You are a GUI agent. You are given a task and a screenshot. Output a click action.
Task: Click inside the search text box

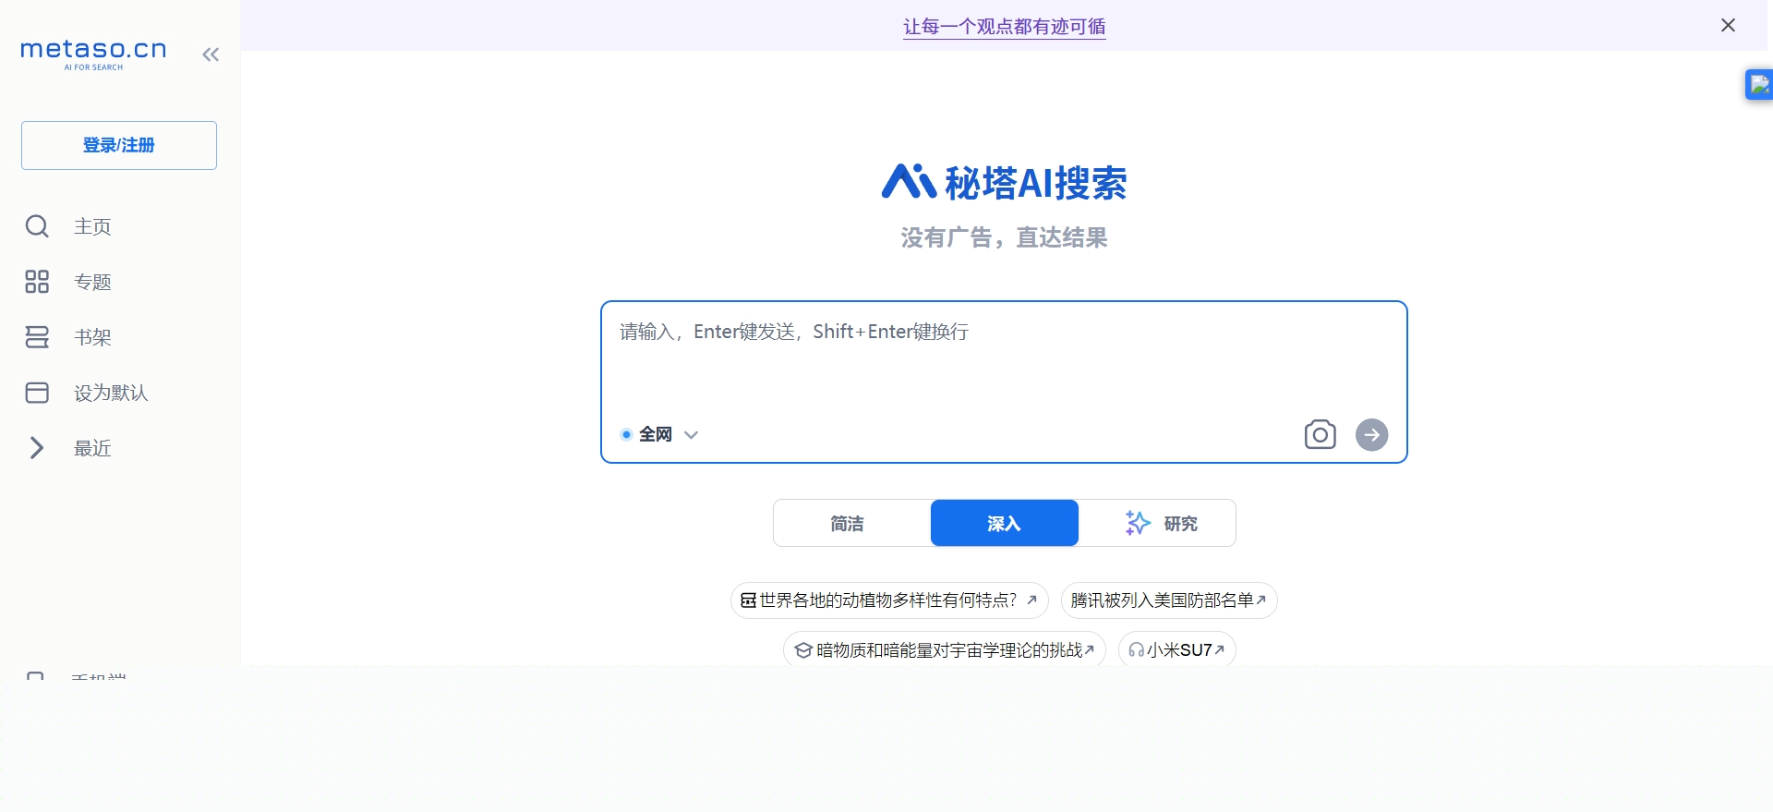[1003, 365]
